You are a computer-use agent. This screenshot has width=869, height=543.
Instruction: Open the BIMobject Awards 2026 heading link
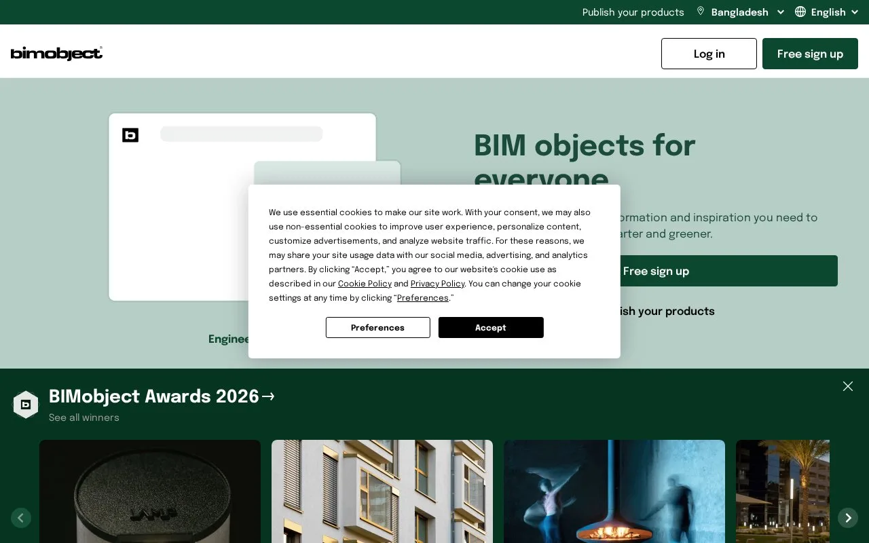[x=154, y=396]
